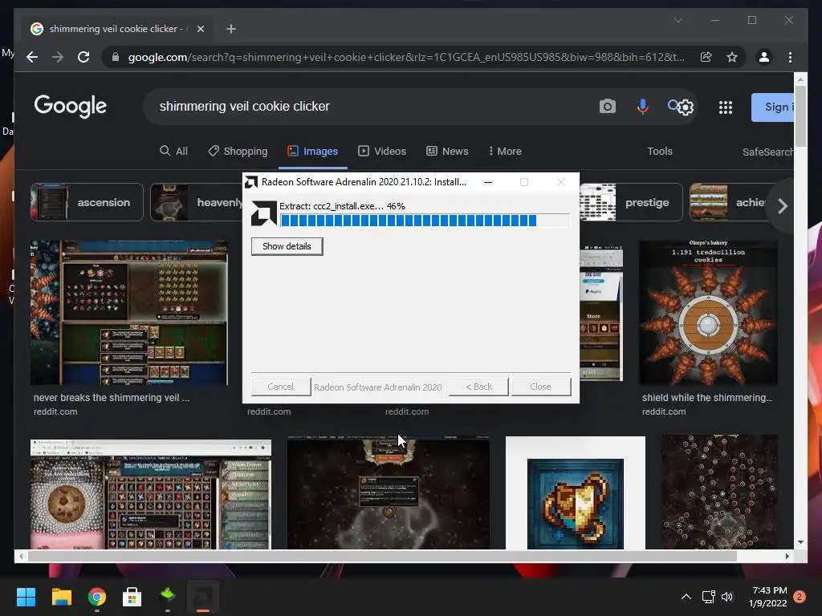822x616 pixels.
Task: Open the heavenly upgrade tree image
Action: click(x=720, y=492)
